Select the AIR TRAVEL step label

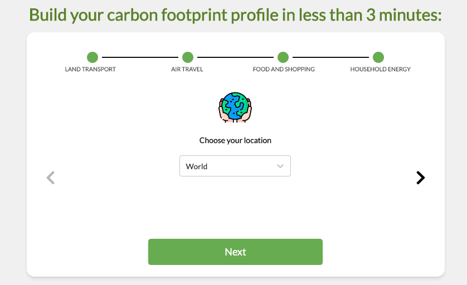coord(187,69)
